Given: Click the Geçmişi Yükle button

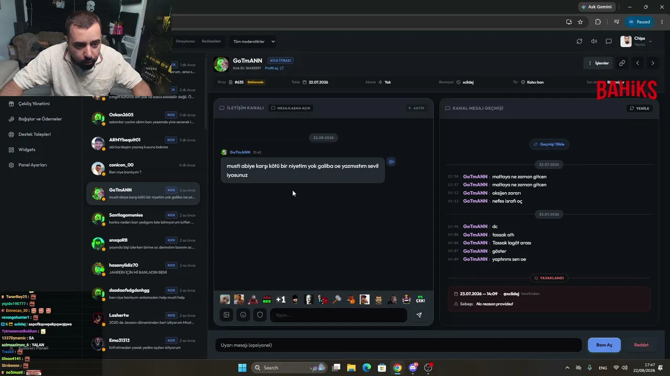Looking at the screenshot, I should [x=549, y=144].
